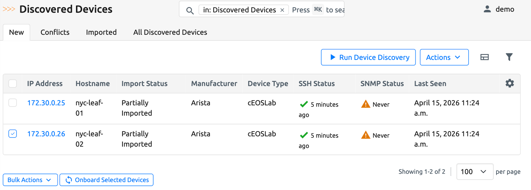Click the filter funnel icon
531x190 pixels.
(509, 57)
